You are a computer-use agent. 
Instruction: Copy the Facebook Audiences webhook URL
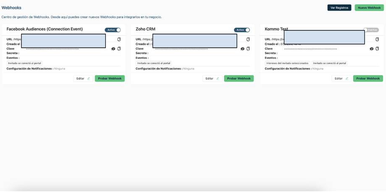tap(119, 39)
